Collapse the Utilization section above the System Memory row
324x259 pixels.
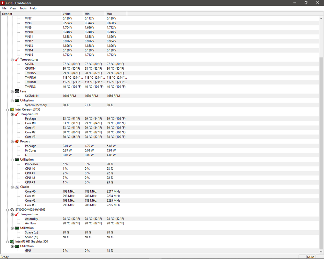(12, 101)
